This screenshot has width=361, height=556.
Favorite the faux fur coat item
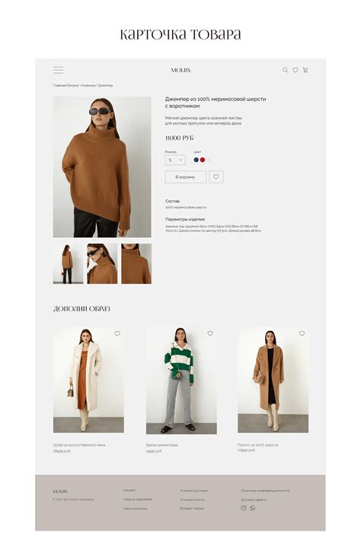pyautogui.click(x=117, y=333)
